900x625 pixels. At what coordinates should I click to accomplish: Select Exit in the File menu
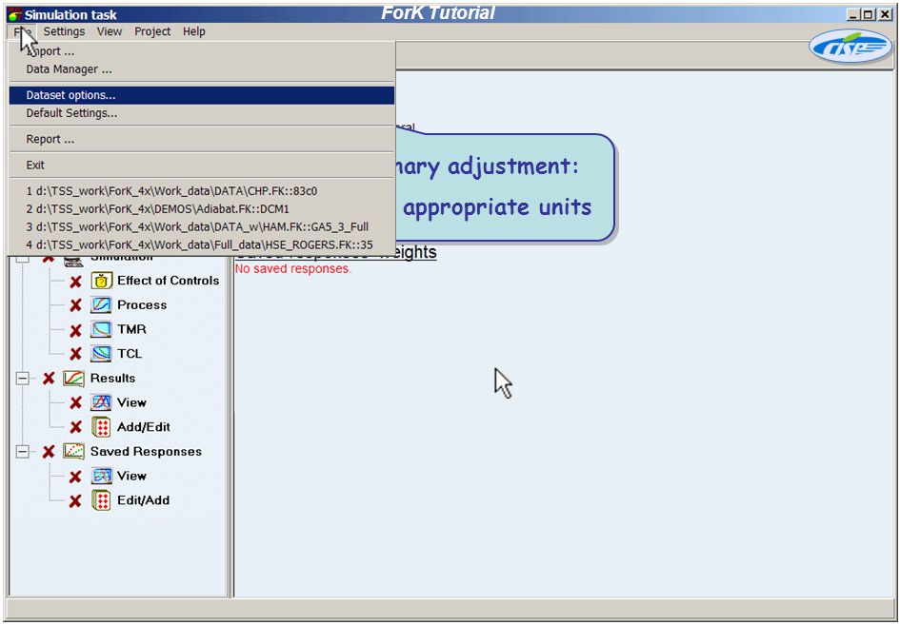click(202, 166)
